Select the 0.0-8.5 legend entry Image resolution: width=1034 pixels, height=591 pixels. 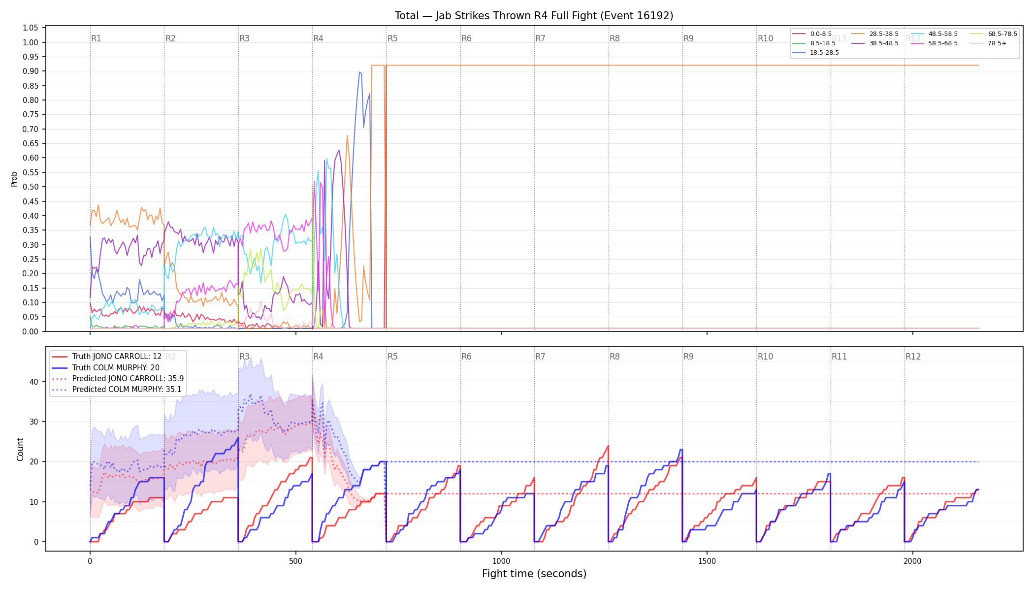[812, 34]
